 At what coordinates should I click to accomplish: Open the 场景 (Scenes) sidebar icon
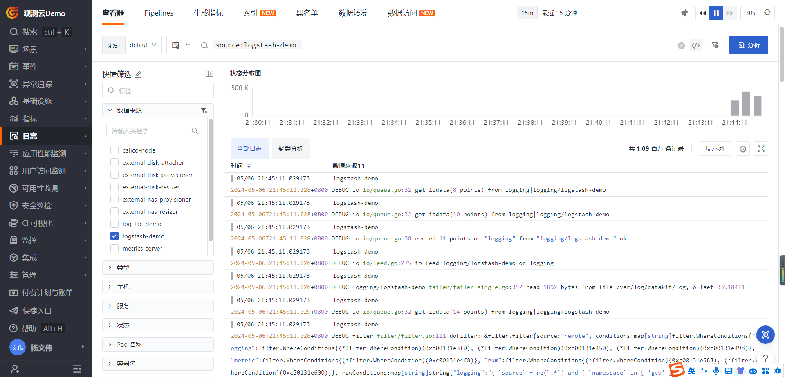pos(14,49)
